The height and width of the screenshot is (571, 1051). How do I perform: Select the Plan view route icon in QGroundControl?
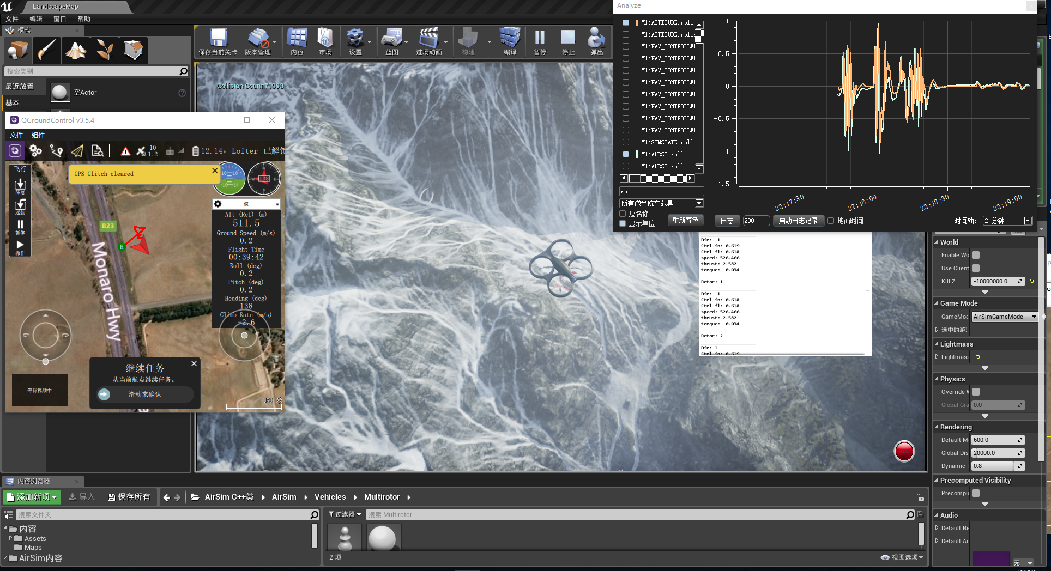57,151
